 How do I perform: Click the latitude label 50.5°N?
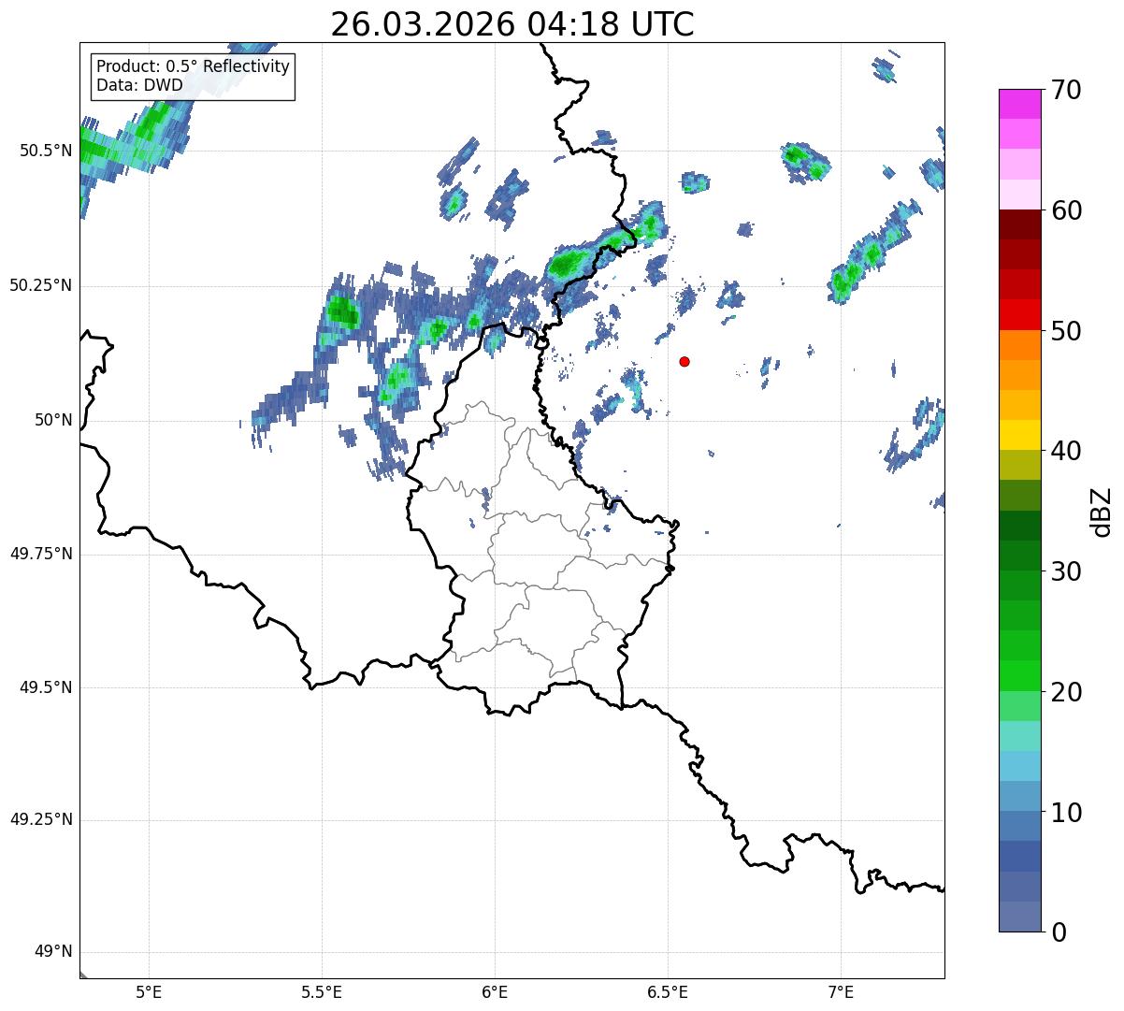pyautogui.click(x=46, y=151)
